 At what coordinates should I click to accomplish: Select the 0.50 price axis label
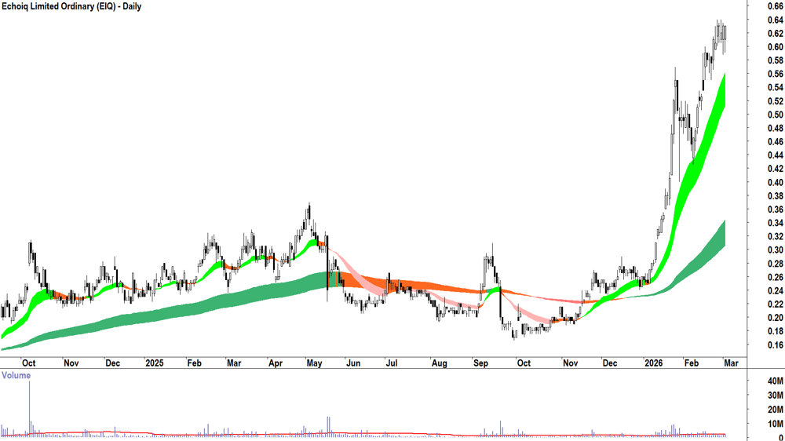776,115
